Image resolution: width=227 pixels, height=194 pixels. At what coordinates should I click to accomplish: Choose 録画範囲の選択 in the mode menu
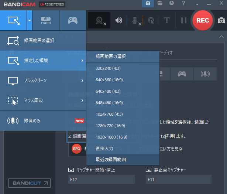pyautogui.click(x=43, y=41)
